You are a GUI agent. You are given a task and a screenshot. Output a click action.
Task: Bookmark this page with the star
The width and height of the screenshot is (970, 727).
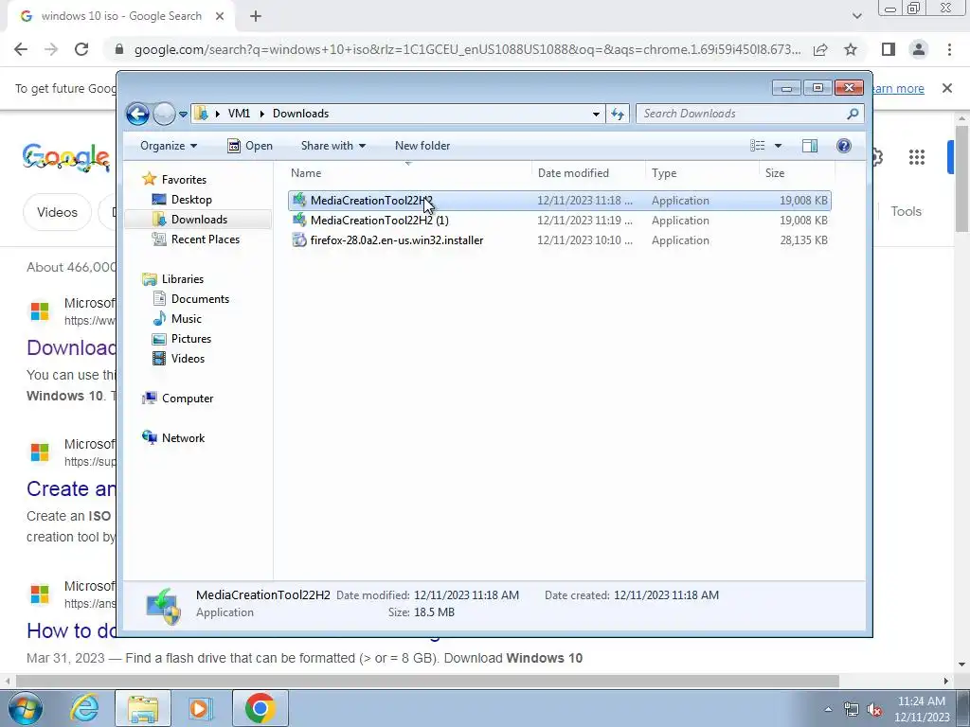(x=851, y=49)
